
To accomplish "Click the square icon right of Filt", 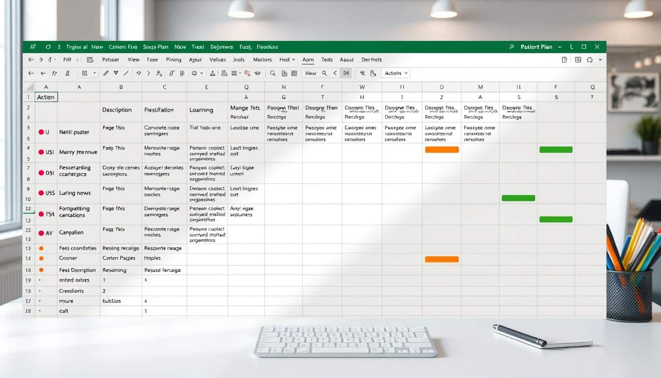I will [x=90, y=60].
